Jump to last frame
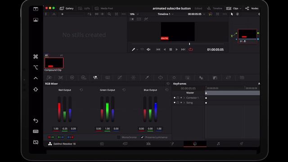 click(x=183, y=49)
